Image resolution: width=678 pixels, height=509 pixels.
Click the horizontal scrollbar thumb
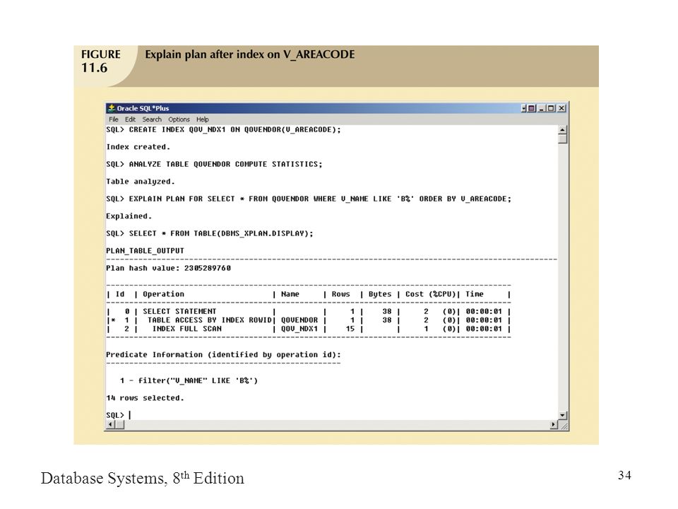click(x=119, y=425)
